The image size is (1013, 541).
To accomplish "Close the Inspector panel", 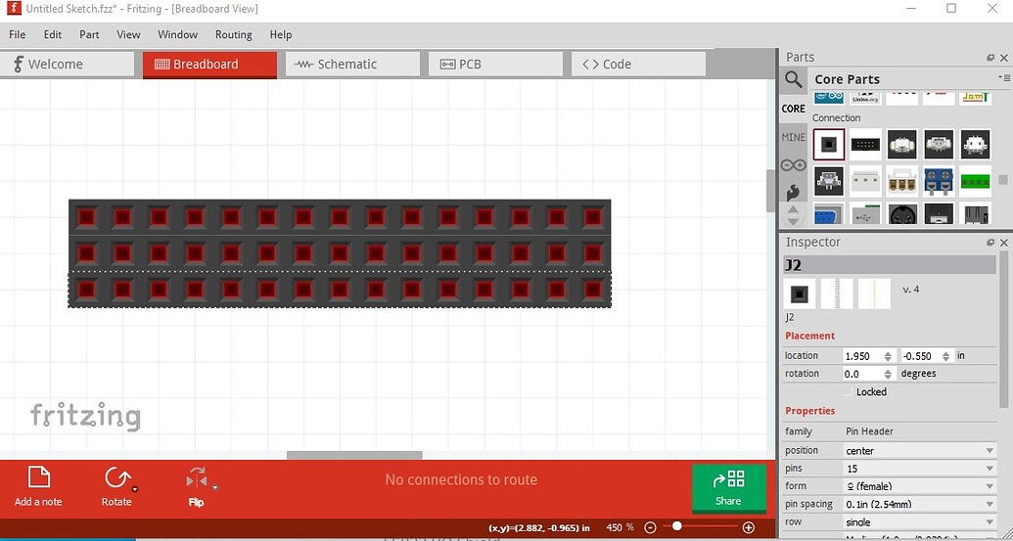I will (x=1003, y=243).
